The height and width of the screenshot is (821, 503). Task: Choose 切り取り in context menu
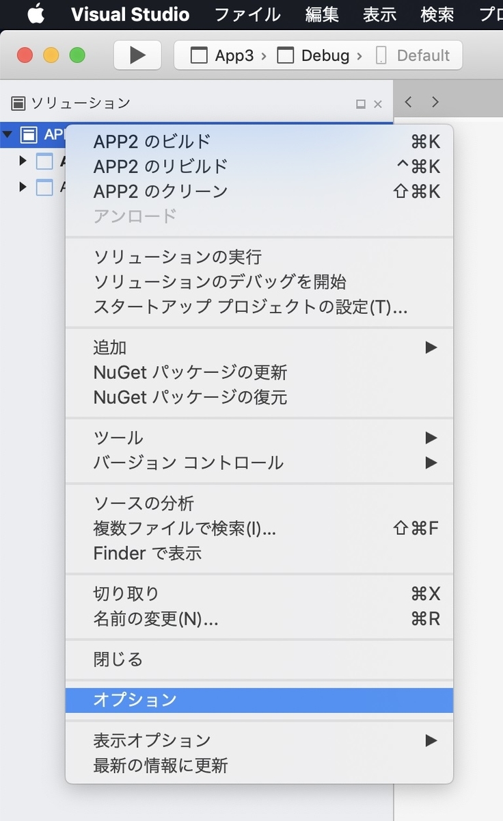click(259, 594)
